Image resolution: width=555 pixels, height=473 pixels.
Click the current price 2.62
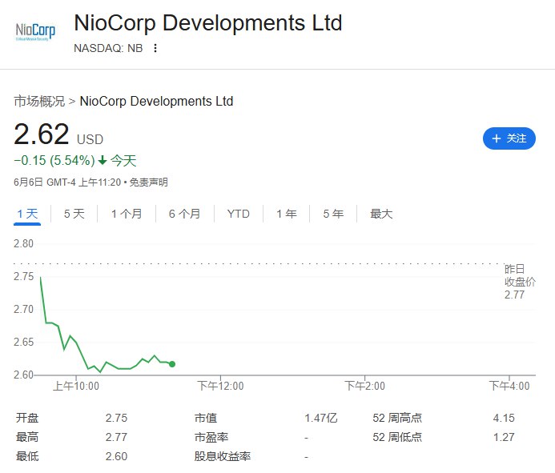(x=42, y=134)
